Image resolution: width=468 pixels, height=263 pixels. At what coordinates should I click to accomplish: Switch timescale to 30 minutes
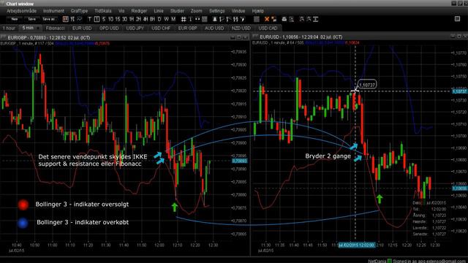[124, 19]
